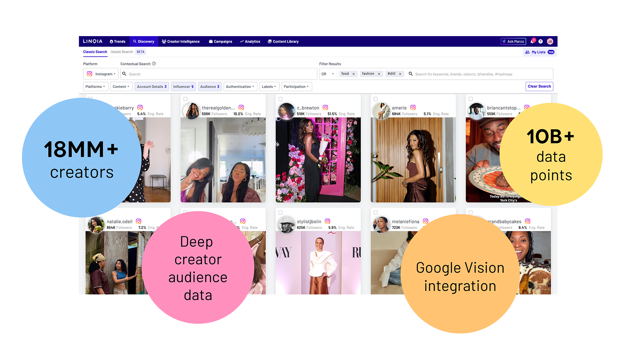Viewport: 635px width, 357px height.
Task: Select the amerie card checkbox
Action: click(375, 99)
